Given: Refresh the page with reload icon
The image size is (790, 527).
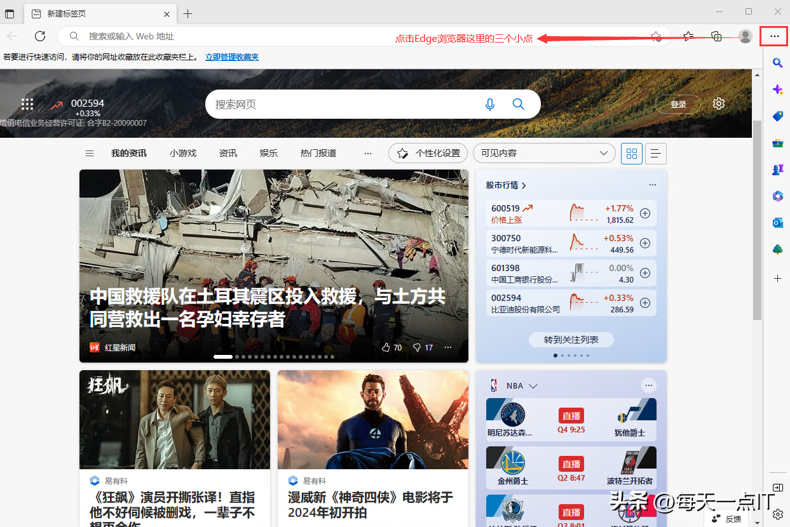Looking at the screenshot, I should (x=40, y=36).
